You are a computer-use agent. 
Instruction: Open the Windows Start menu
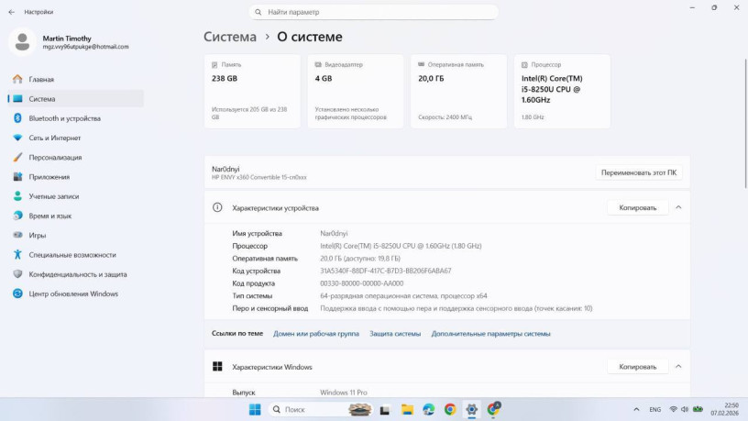pos(255,409)
